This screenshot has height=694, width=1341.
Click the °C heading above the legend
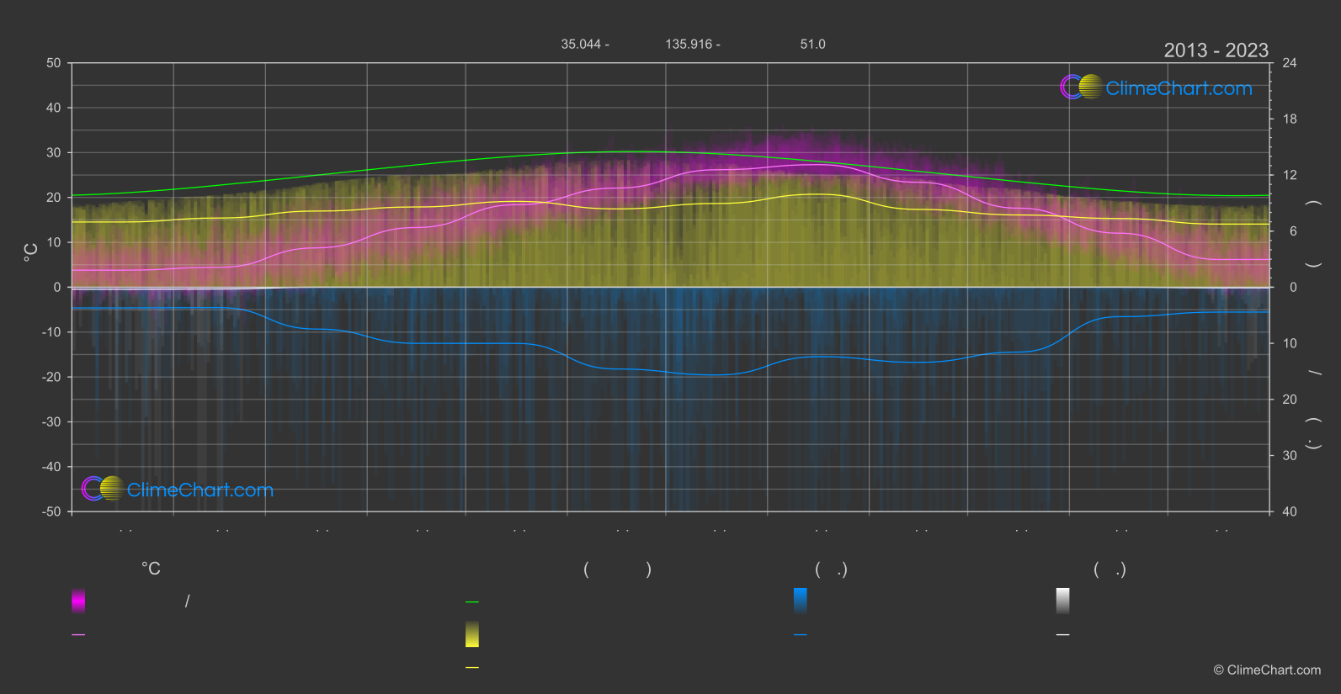[151, 569]
